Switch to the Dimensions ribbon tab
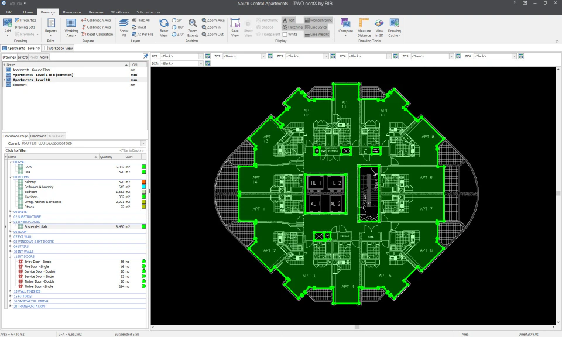 coord(71,12)
